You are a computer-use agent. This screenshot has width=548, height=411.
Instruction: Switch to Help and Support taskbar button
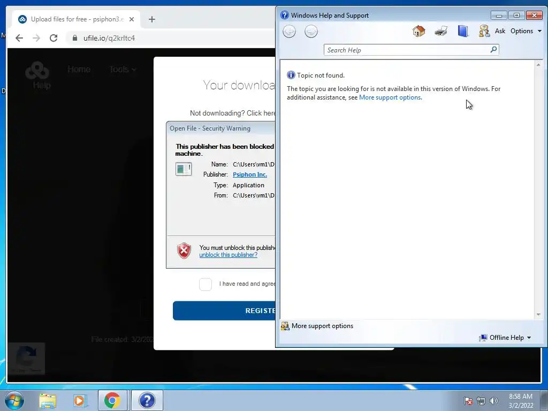pos(147,400)
